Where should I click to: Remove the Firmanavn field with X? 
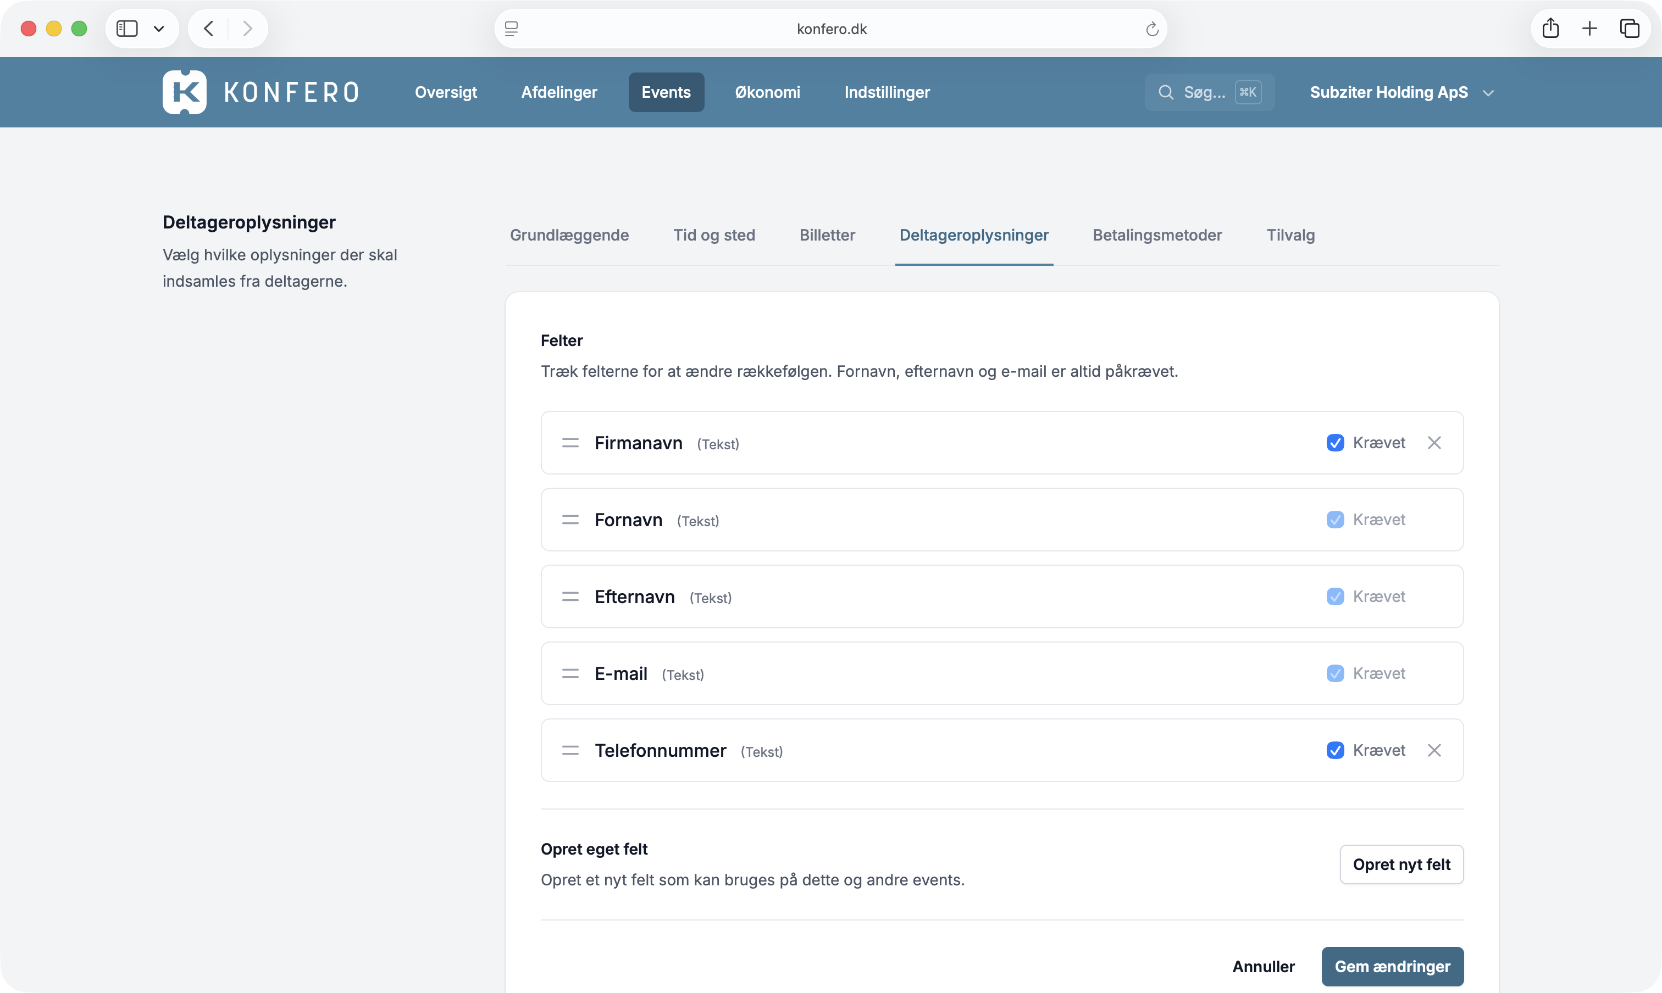coord(1434,443)
